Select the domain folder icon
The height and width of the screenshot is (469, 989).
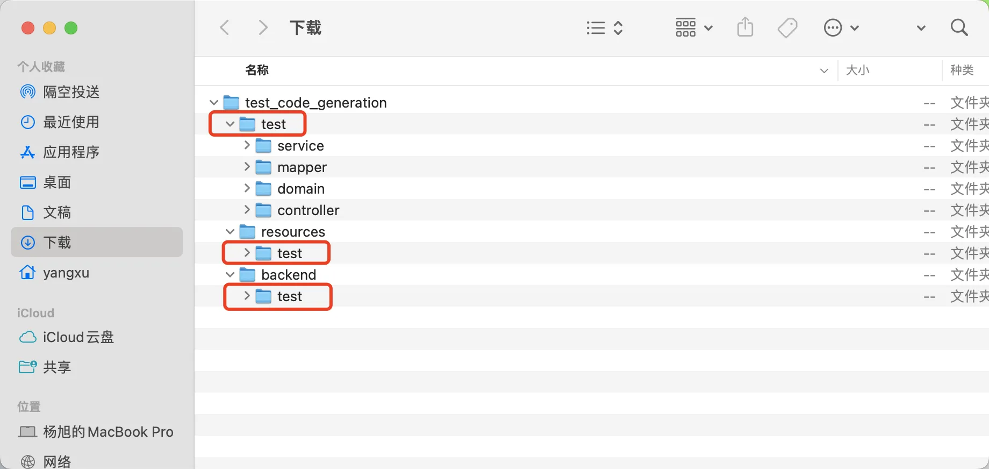click(263, 188)
